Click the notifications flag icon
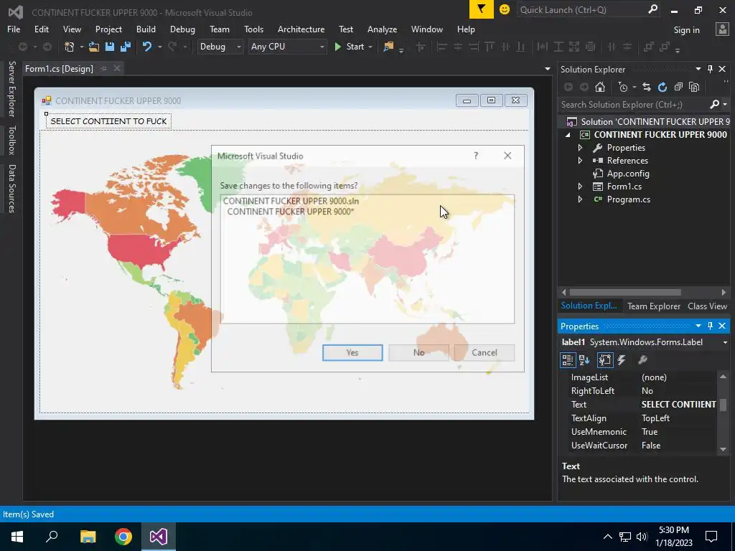The height and width of the screenshot is (551, 735). [x=482, y=9]
